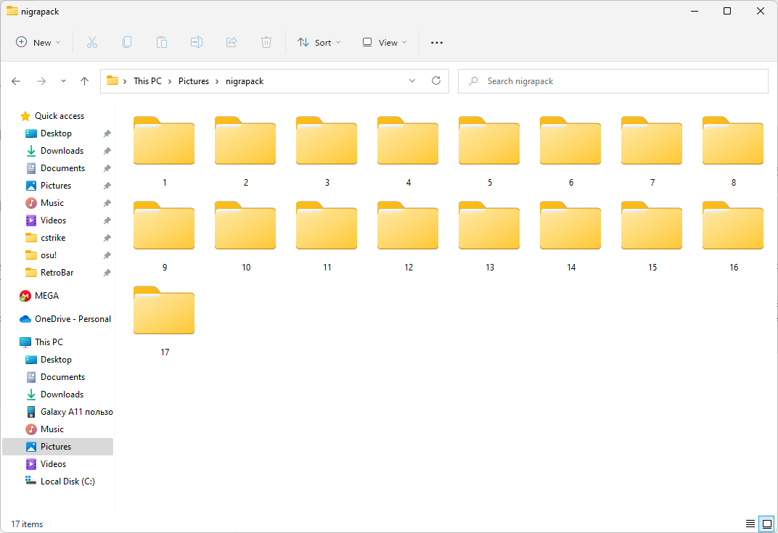The height and width of the screenshot is (533, 778).
Task: Select folder named 4
Action: (408, 152)
